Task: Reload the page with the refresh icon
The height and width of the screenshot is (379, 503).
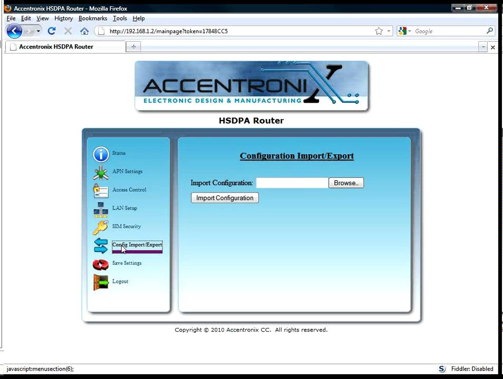Action: 52,31
